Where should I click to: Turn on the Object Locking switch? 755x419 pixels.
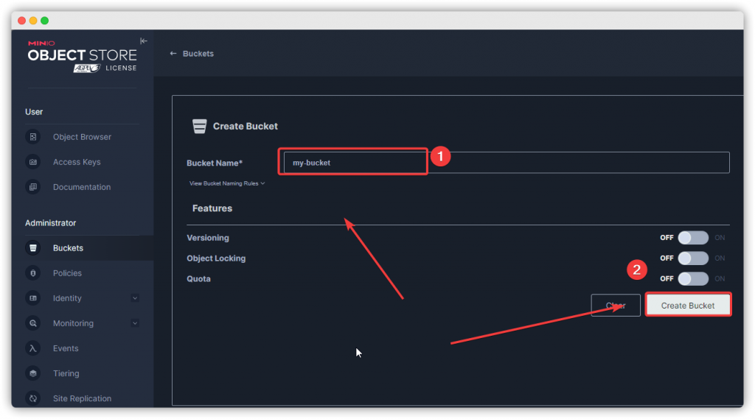692,258
